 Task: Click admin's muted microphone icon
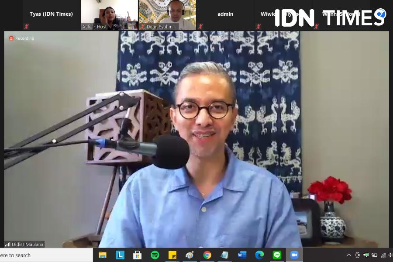click(200, 26)
